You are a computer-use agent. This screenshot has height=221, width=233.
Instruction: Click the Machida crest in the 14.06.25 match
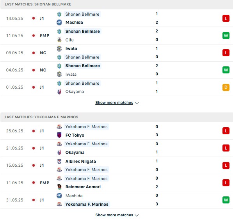click(x=59, y=22)
